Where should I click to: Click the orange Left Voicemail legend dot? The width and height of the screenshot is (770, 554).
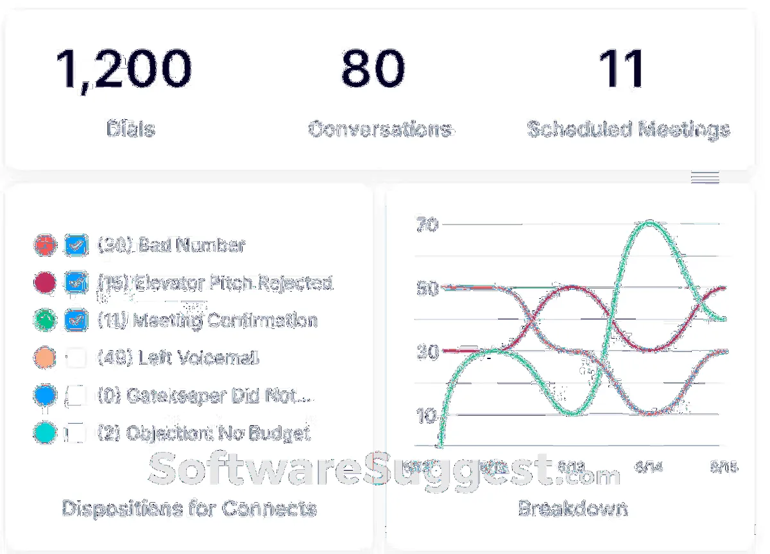coord(44,357)
